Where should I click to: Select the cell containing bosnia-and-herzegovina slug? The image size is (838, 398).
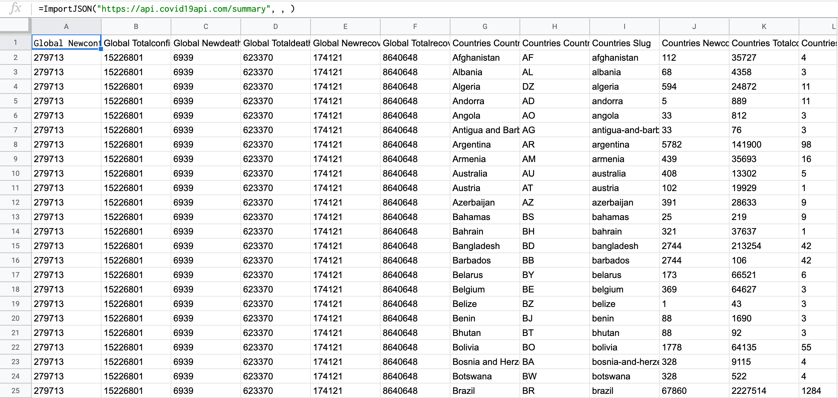pos(625,361)
